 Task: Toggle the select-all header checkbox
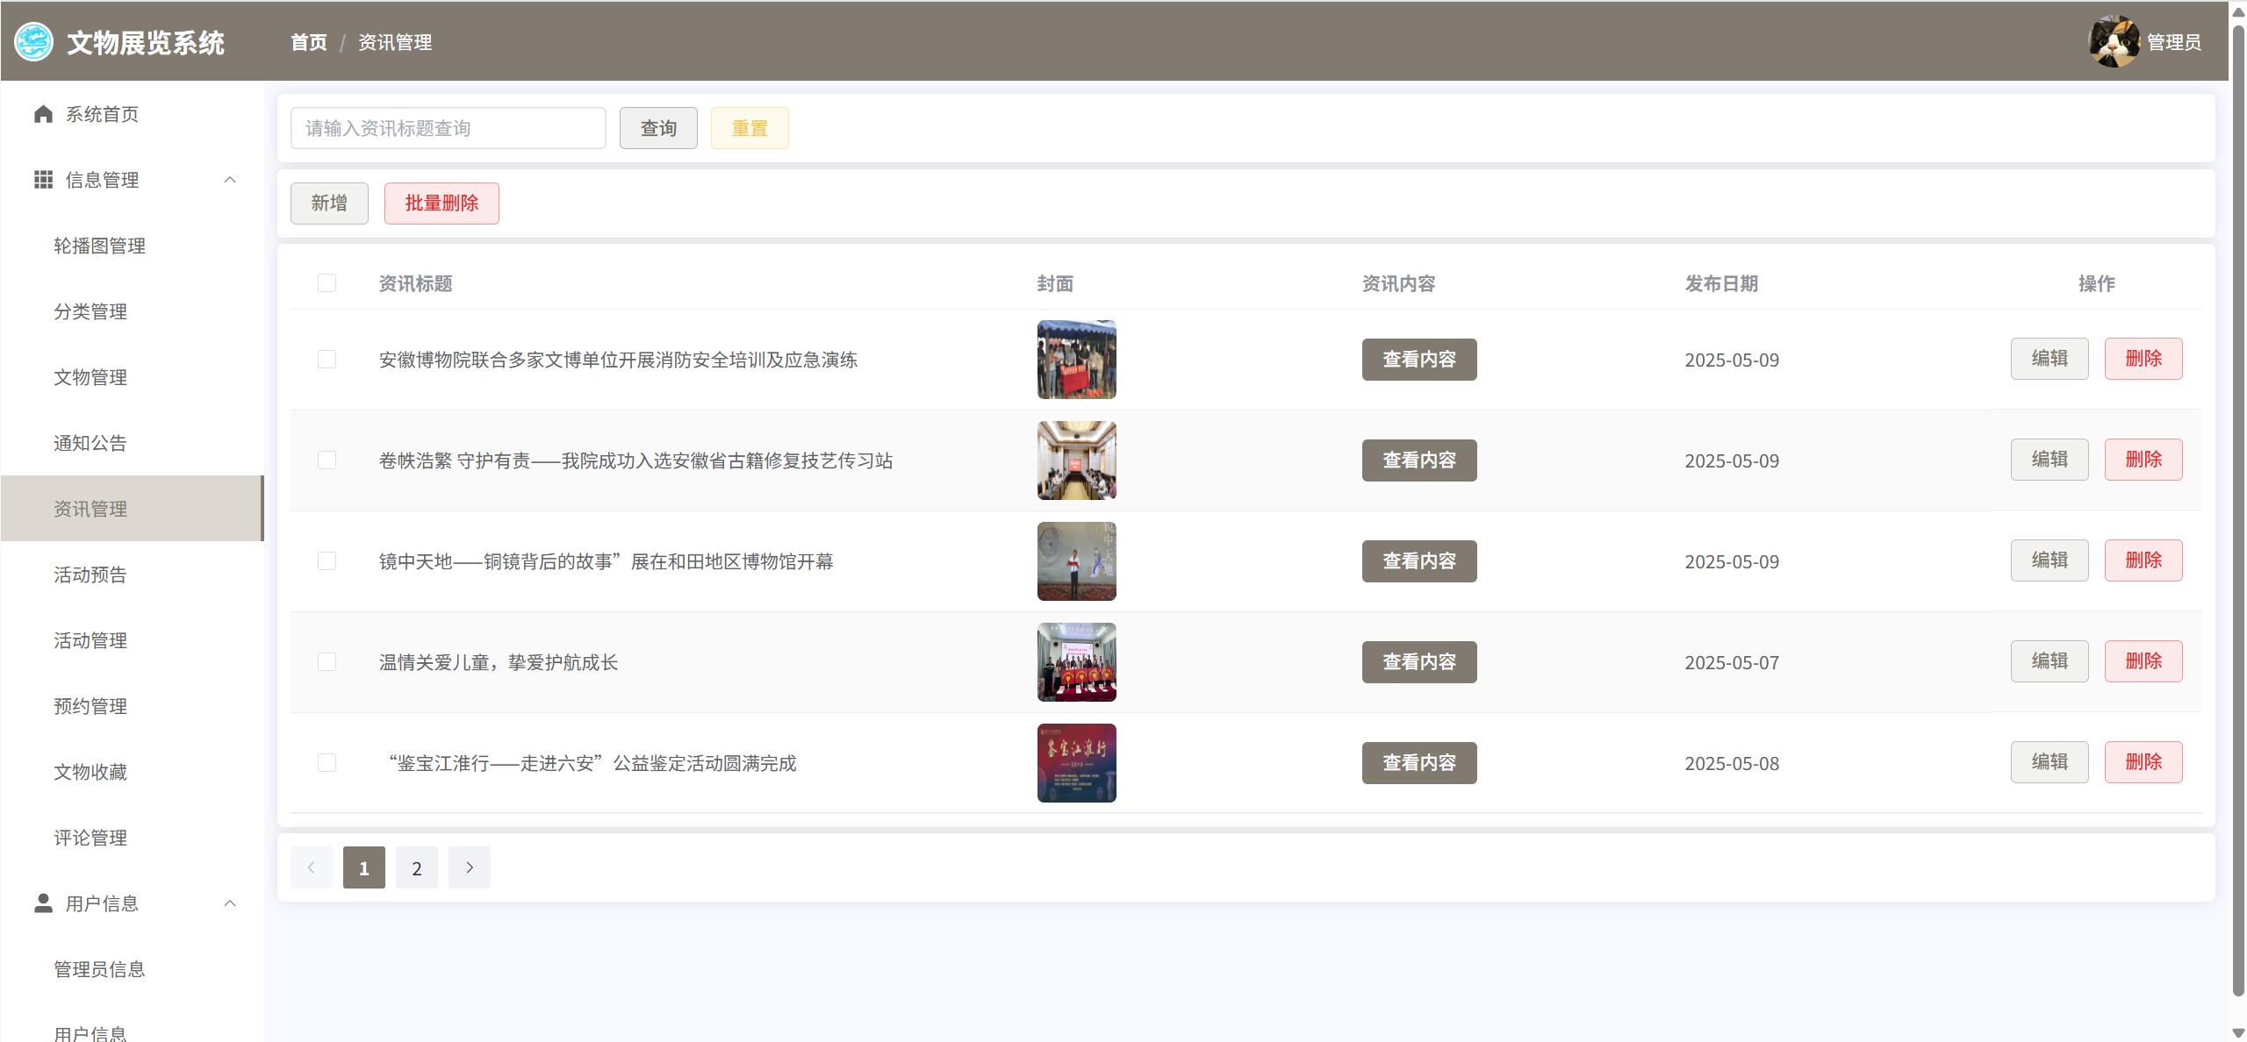(327, 283)
